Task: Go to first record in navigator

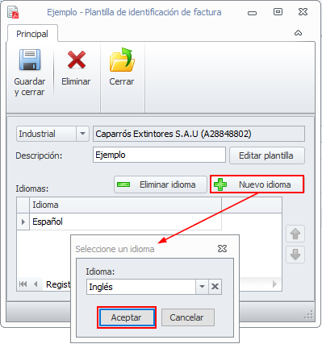Action: pos(23,284)
